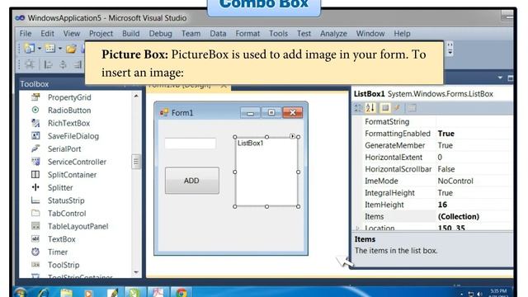Select ServiceController in the Toolbox

(x=77, y=162)
